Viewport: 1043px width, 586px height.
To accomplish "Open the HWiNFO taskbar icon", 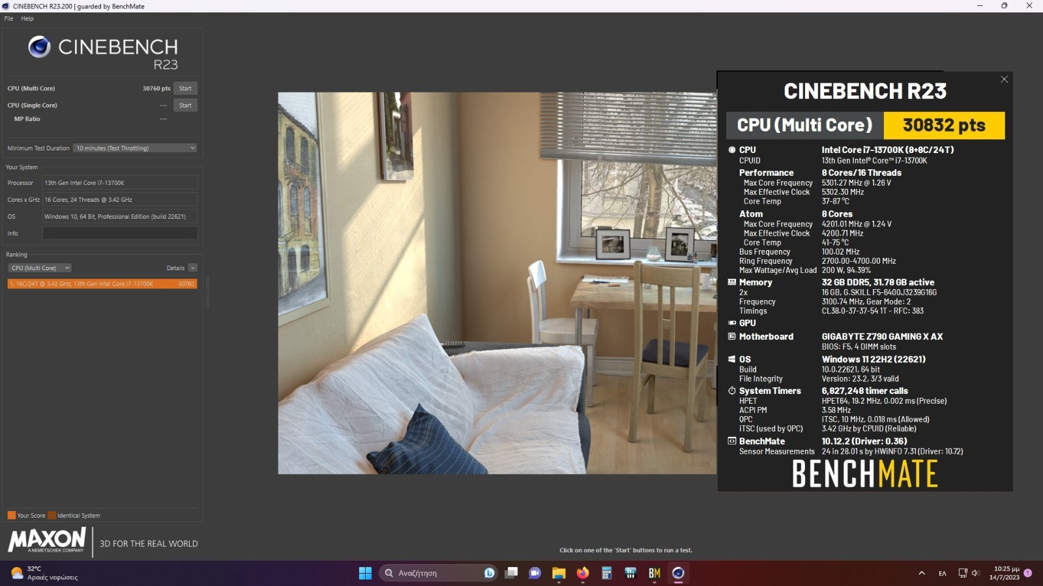I will click(x=630, y=573).
